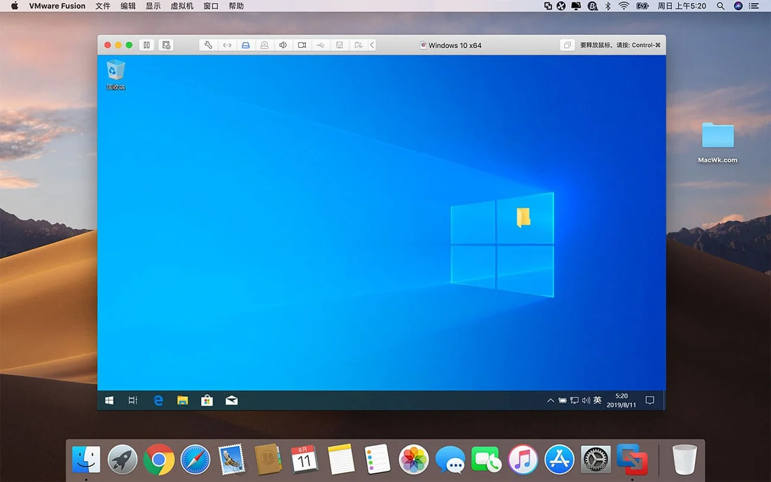Click the camera device icon in toolbar
The image size is (771, 482).
tap(302, 44)
